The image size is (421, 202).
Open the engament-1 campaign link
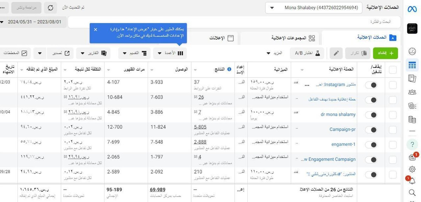343,144
